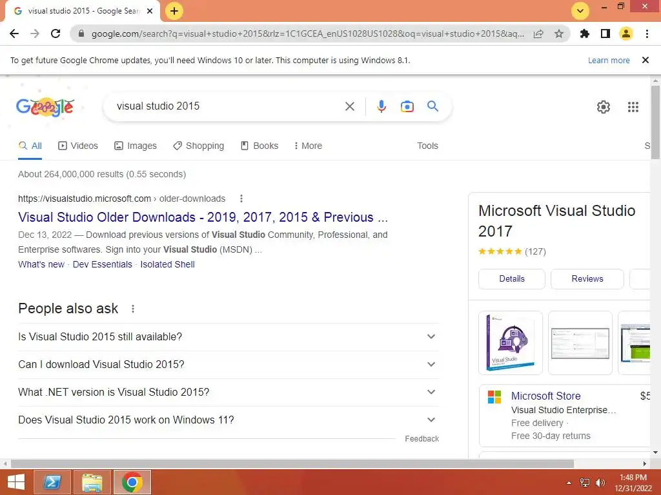Open Visual Studio Older Downloads result
The height and width of the screenshot is (495, 661).
point(203,217)
